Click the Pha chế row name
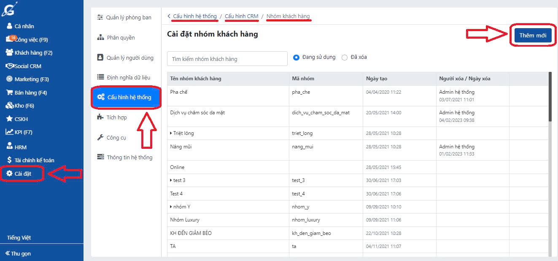Image resolution: width=558 pixels, height=261 pixels. coord(178,92)
